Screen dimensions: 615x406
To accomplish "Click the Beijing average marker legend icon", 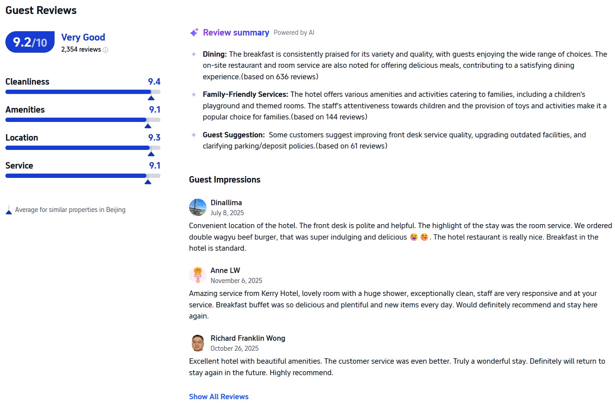I will pos(9,210).
